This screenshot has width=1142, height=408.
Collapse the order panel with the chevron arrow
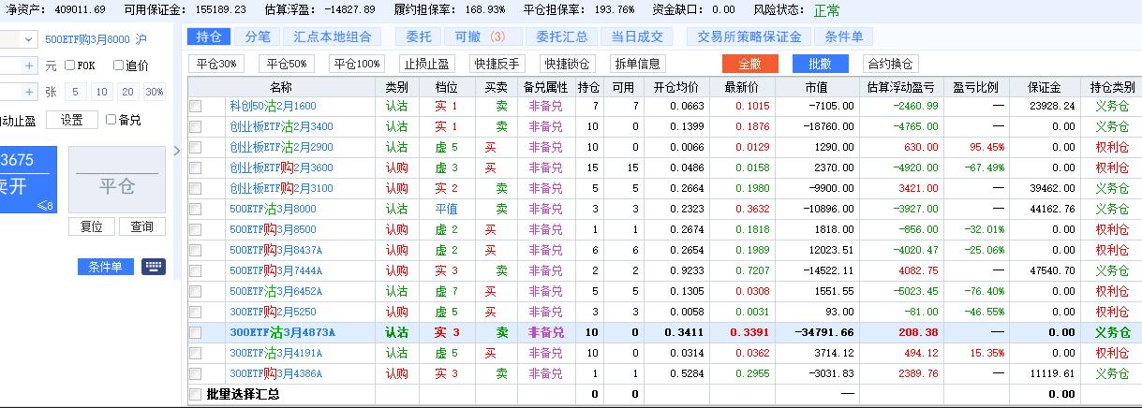[177, 150]
